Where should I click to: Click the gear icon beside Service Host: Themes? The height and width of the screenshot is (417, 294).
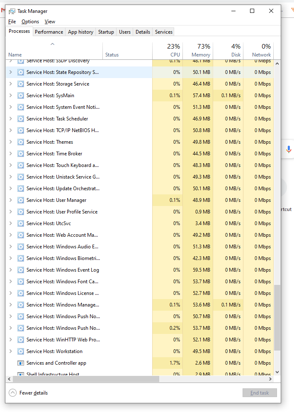[21, 142]
